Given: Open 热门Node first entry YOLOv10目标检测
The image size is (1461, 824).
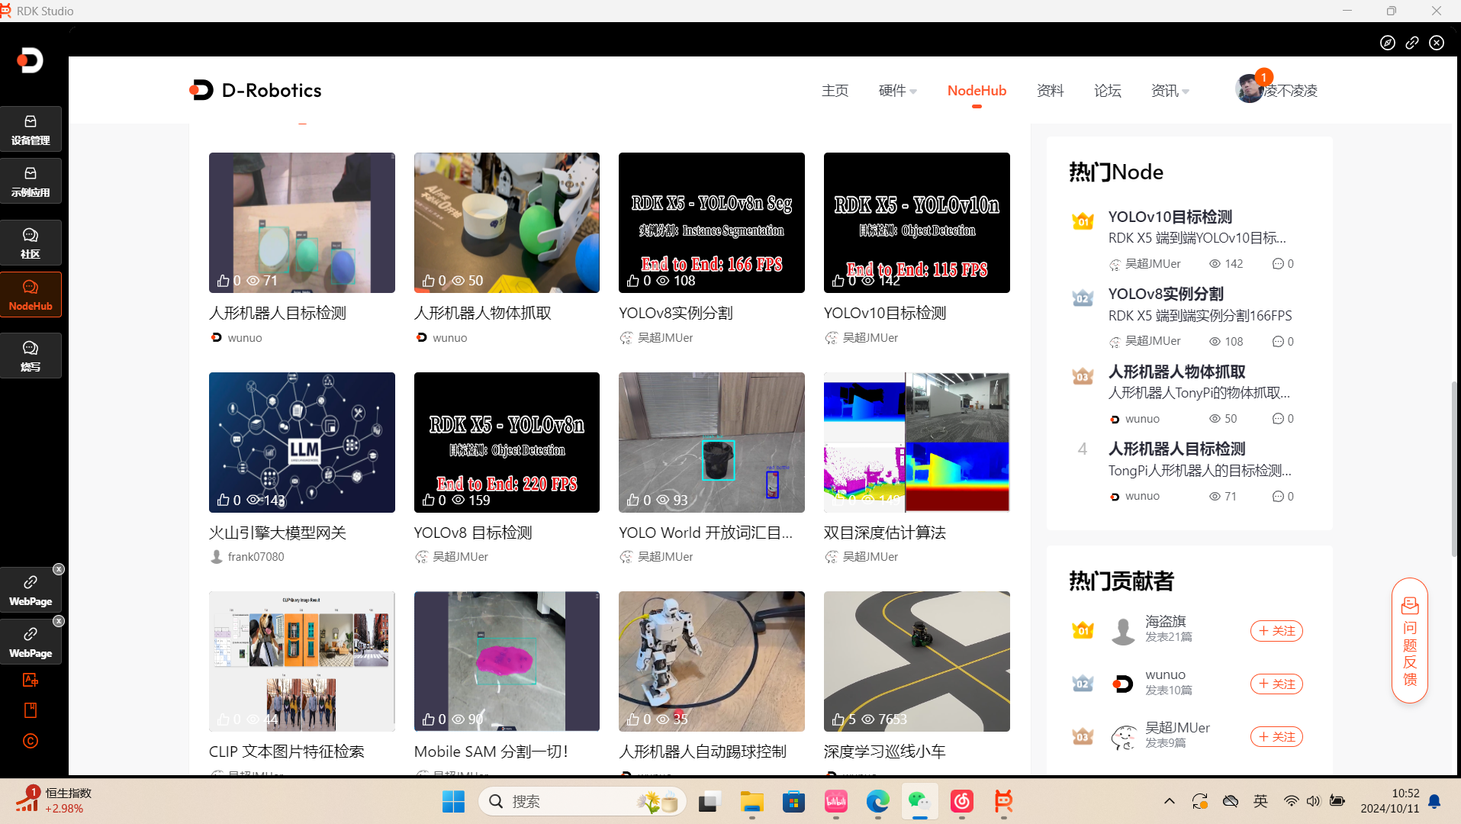Looking at the screenshot, I should [x=1170, y=217].
